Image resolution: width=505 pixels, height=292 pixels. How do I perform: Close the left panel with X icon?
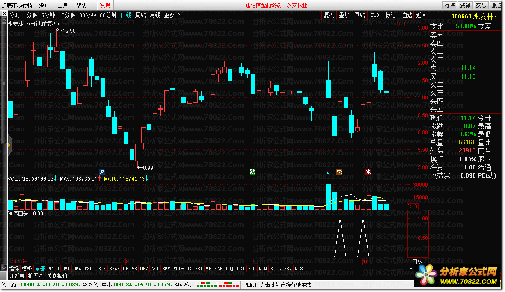(4, 14)
